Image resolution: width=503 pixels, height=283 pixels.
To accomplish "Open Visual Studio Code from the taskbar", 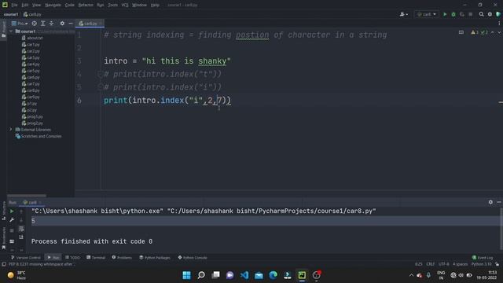I will (244, 275).
